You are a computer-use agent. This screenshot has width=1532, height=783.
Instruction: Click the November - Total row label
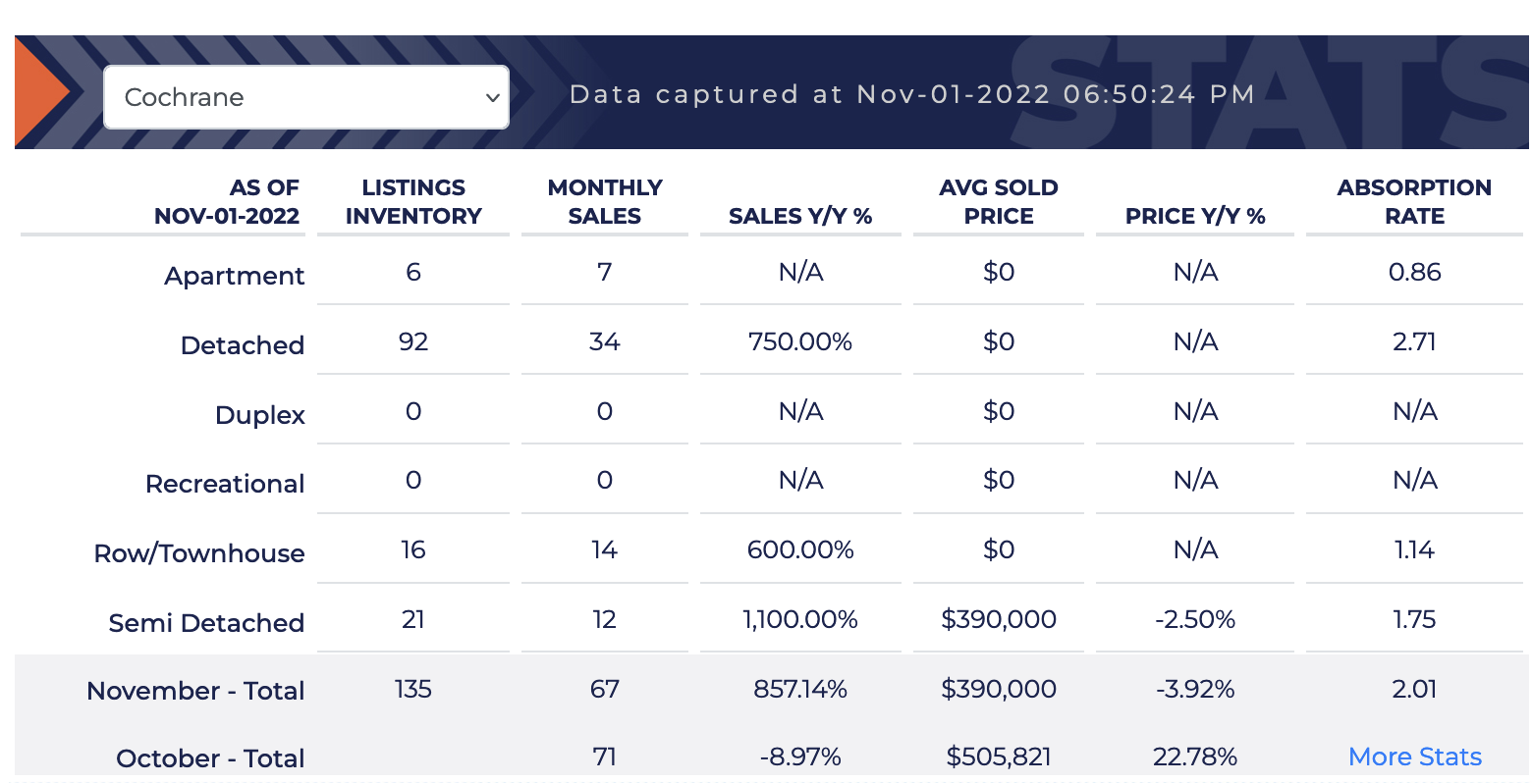point(195,691)
